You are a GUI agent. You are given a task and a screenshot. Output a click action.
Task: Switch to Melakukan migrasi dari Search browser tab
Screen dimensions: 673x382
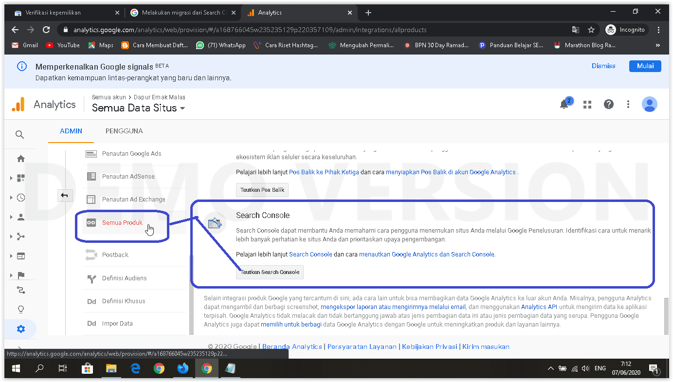pyautogui.click(x=183, y=13)
